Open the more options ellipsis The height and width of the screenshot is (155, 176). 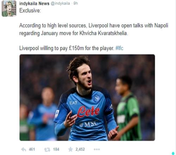point(97,149)
